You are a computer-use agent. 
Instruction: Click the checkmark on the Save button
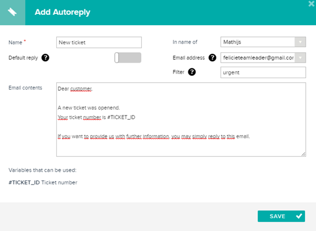(x=299, y=216)
